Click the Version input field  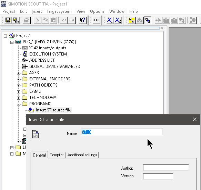click(158, 177)
